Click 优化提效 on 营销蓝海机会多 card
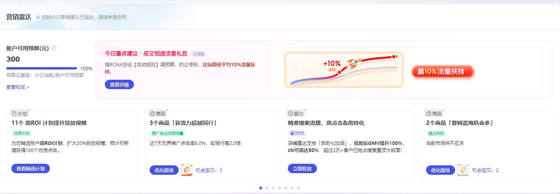 (441, 170)
